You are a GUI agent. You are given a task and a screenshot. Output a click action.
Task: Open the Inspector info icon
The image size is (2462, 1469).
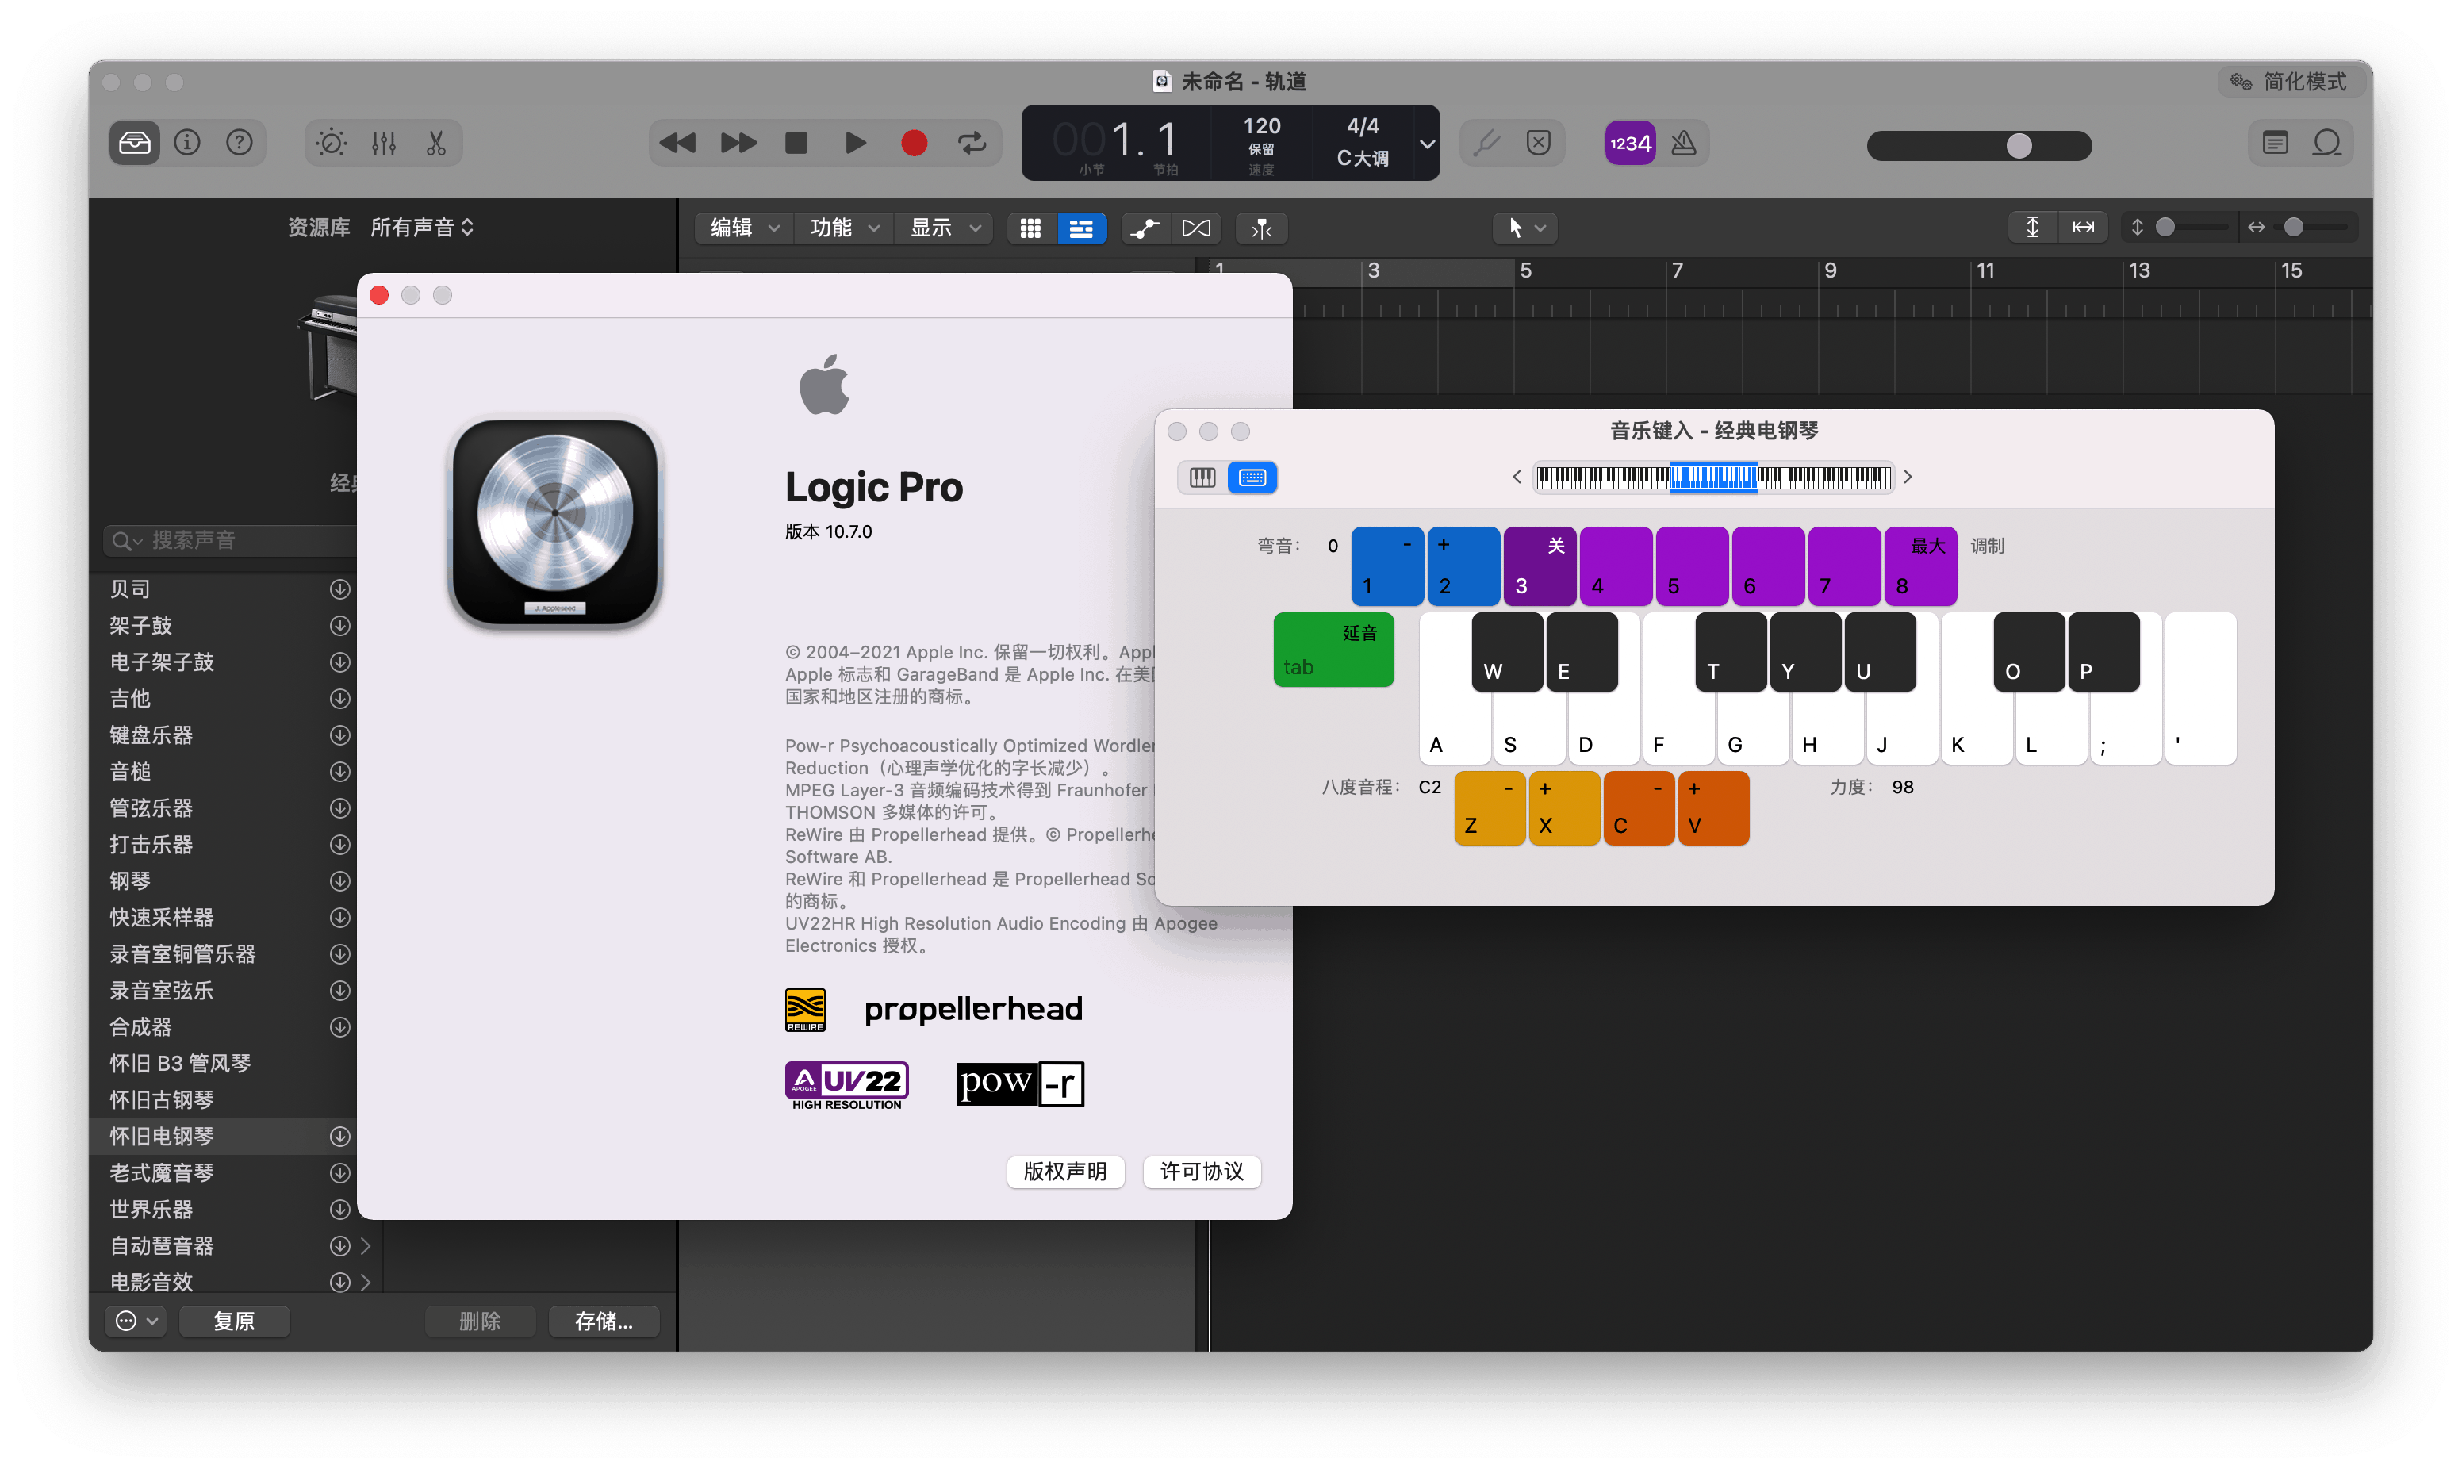187,144
